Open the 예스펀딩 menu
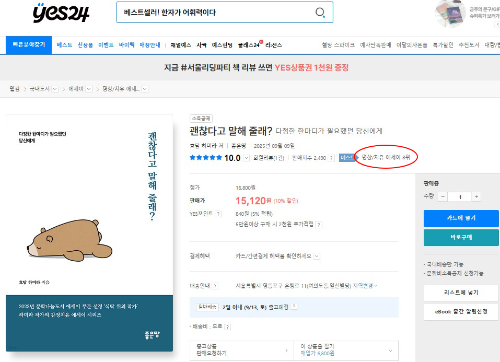Image resolution: width=500 pixels, height=362 pixels. (222, 45)
